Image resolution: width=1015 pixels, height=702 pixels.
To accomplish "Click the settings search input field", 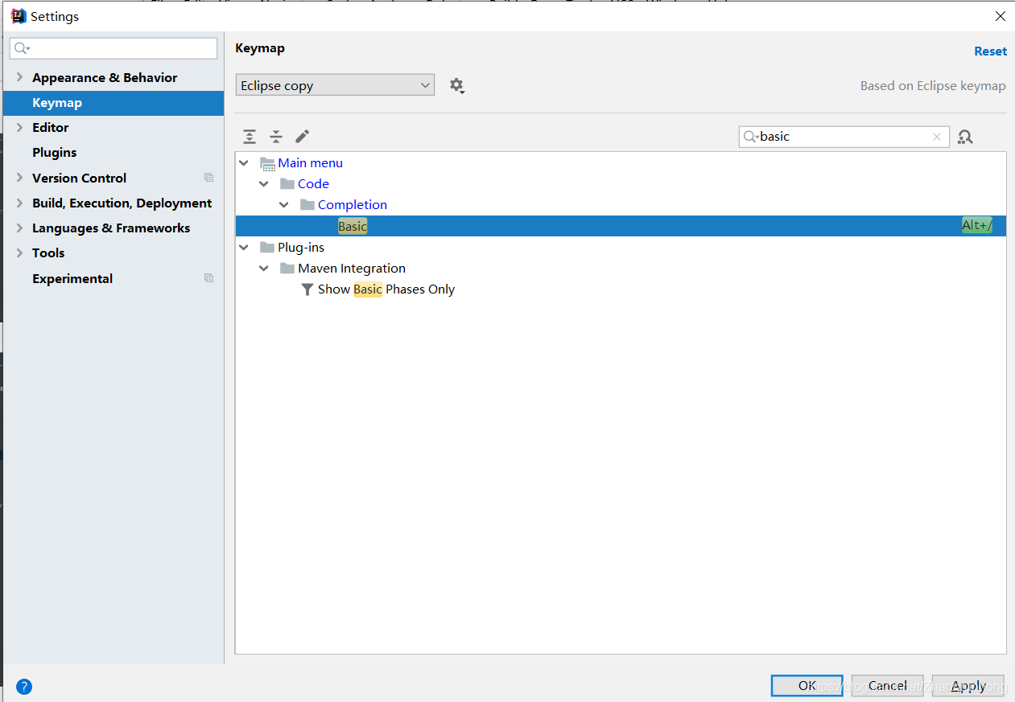I will (113, 48).
